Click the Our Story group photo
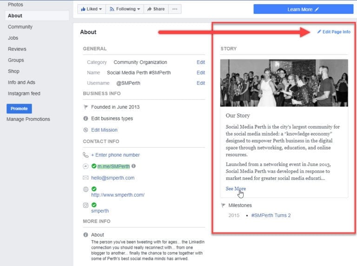 [284, 83]
